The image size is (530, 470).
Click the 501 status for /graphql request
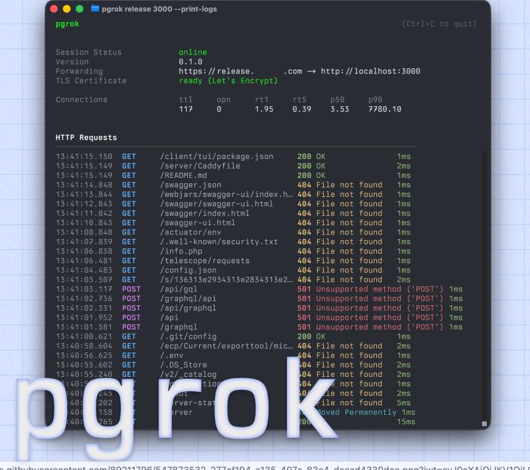(x=304, y=327)
